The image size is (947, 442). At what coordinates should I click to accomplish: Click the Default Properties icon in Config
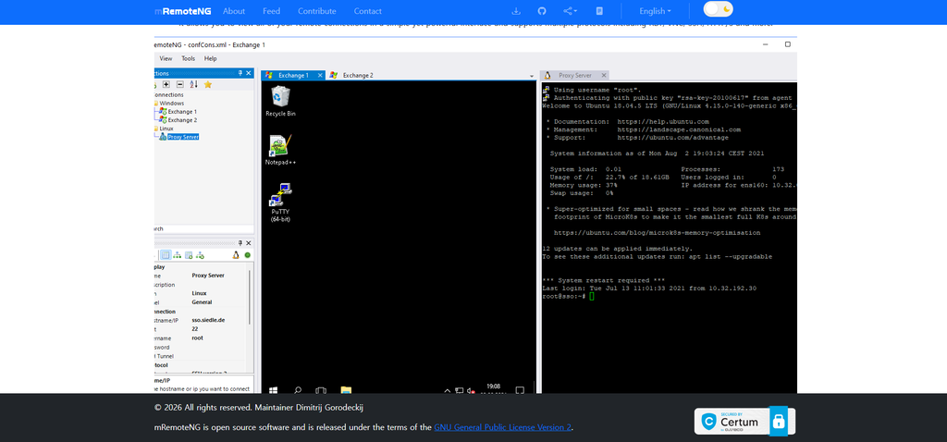189,255
